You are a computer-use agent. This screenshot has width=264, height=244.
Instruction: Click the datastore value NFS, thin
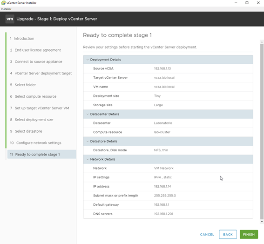click(x=161, y=150)
